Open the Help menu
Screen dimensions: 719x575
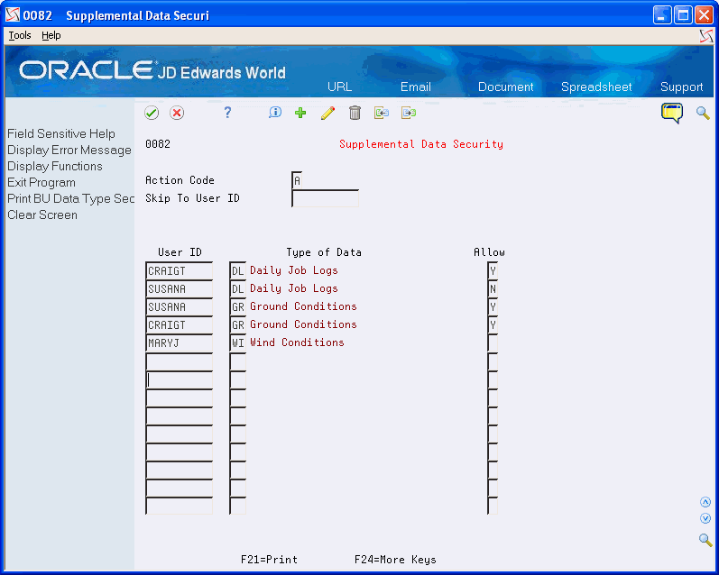pyautogui.click(x=51, y=35)
